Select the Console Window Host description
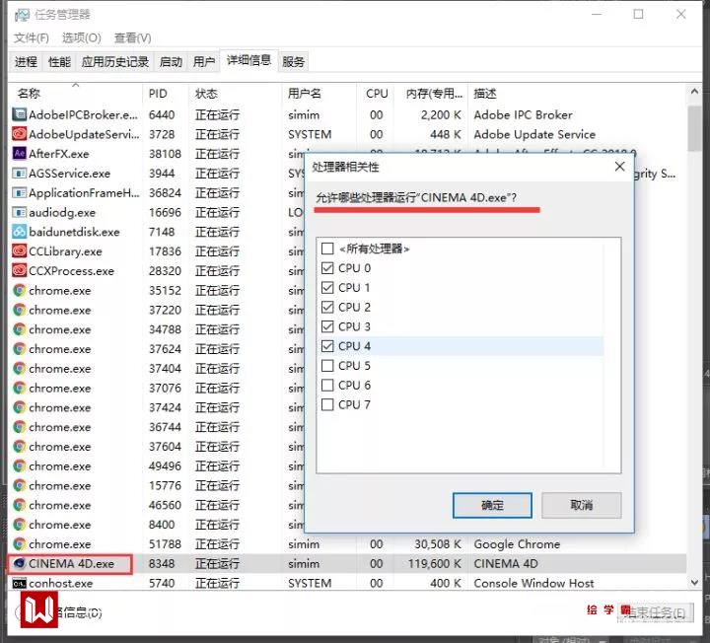 click(x=533, y=583)
